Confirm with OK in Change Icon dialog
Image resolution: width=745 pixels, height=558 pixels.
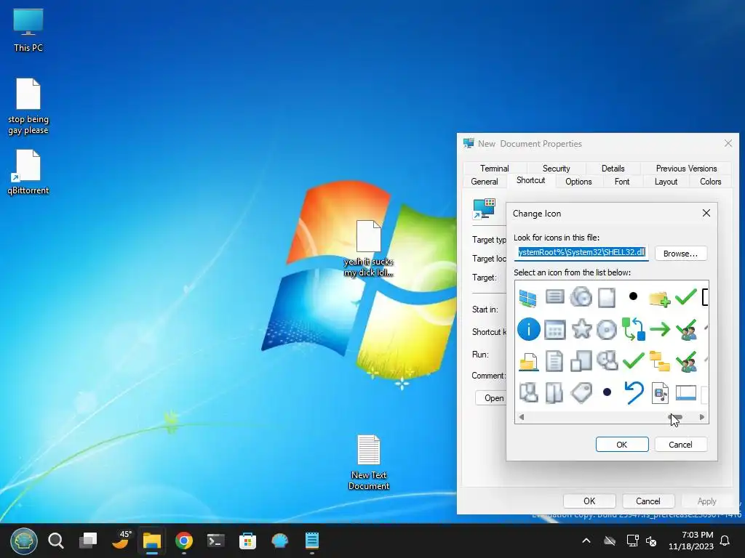coord(621,444)
